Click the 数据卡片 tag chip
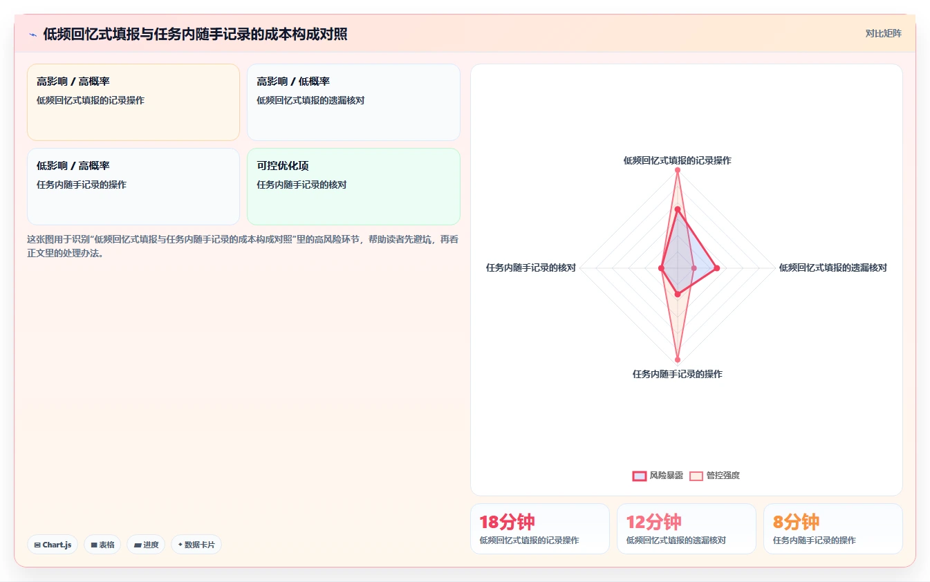This screenshot has width=930, height=582. click(x=196, y=545)
